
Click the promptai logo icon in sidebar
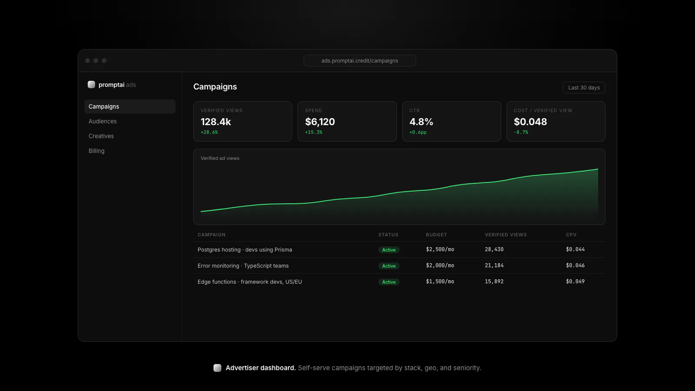click(91, 85)
